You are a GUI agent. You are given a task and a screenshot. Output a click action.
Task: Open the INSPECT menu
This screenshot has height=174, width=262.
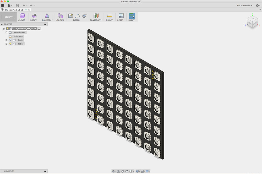pos(110,20)
